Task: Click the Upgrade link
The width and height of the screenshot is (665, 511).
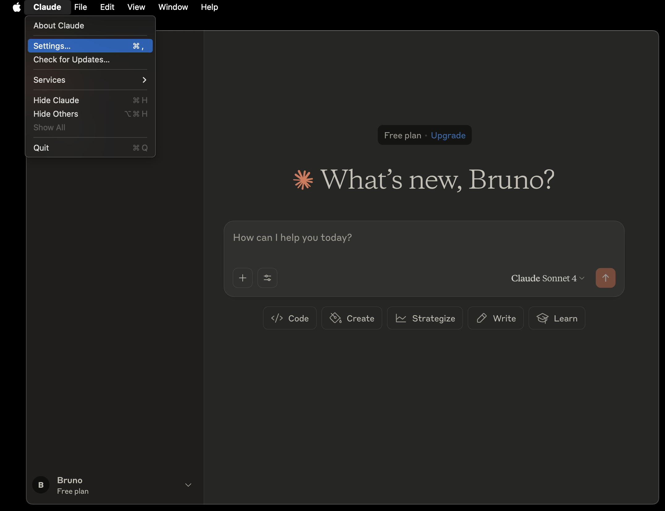Action: click(x=448, y=136)
